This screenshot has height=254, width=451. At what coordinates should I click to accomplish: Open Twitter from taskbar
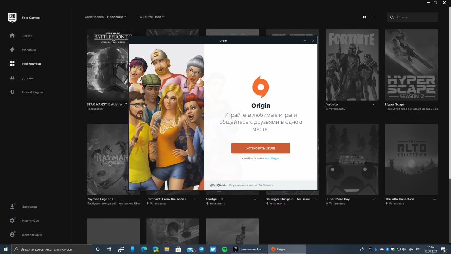(x=213, y=249)
